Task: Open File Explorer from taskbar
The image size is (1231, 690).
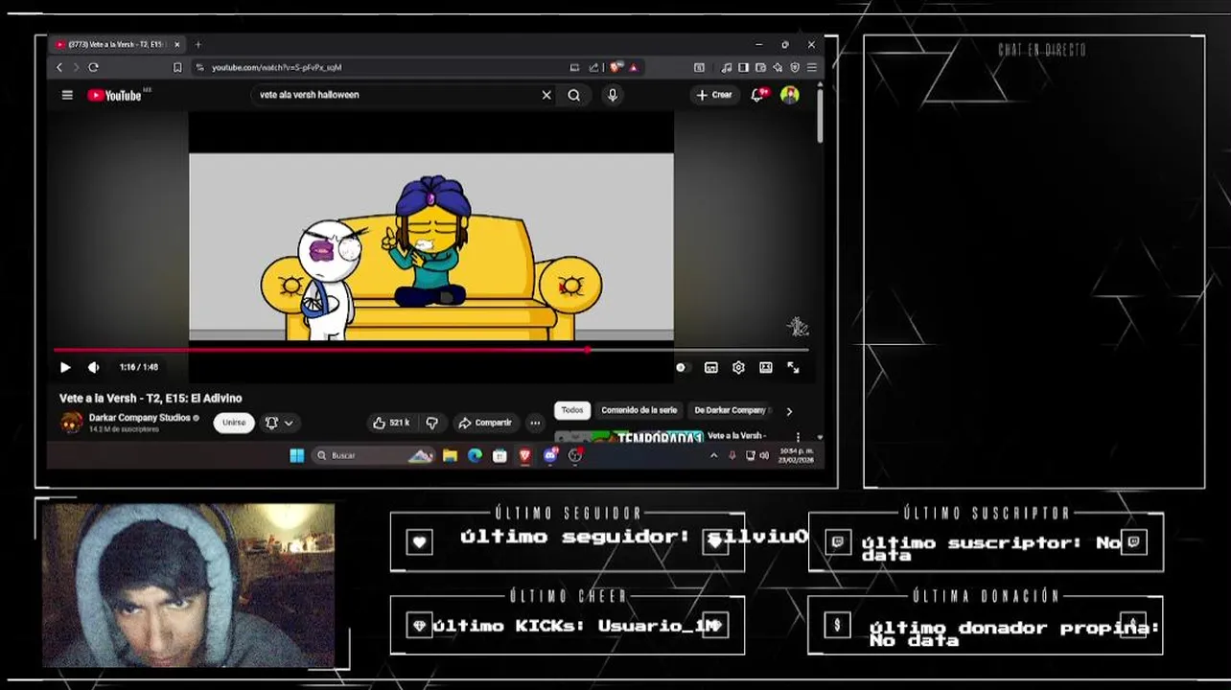Action: coord(450,456)
